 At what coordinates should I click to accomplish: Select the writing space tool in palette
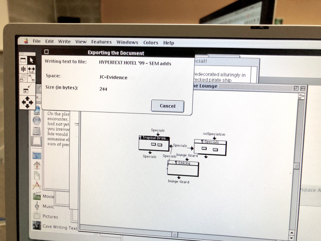[x=23, y=60]
